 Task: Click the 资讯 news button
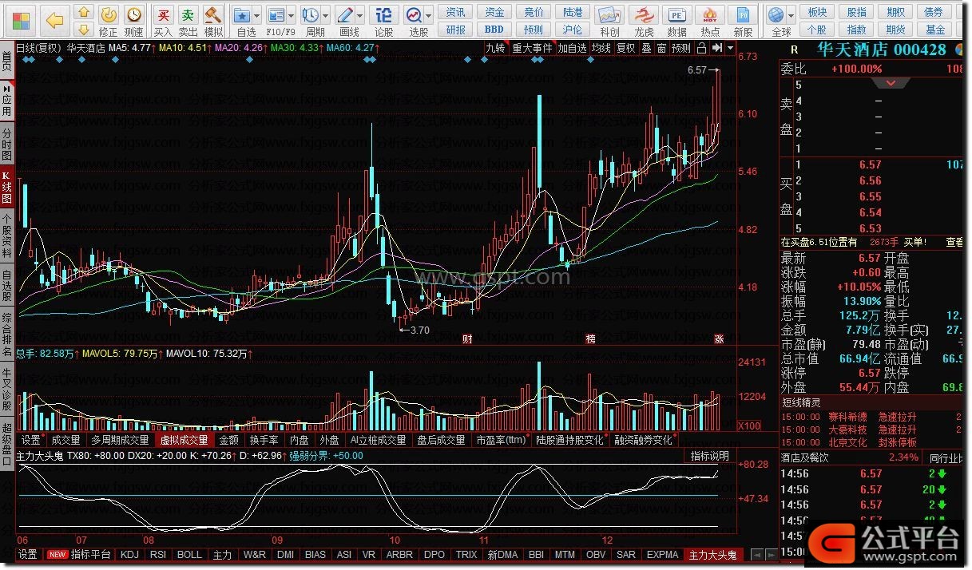455,12
